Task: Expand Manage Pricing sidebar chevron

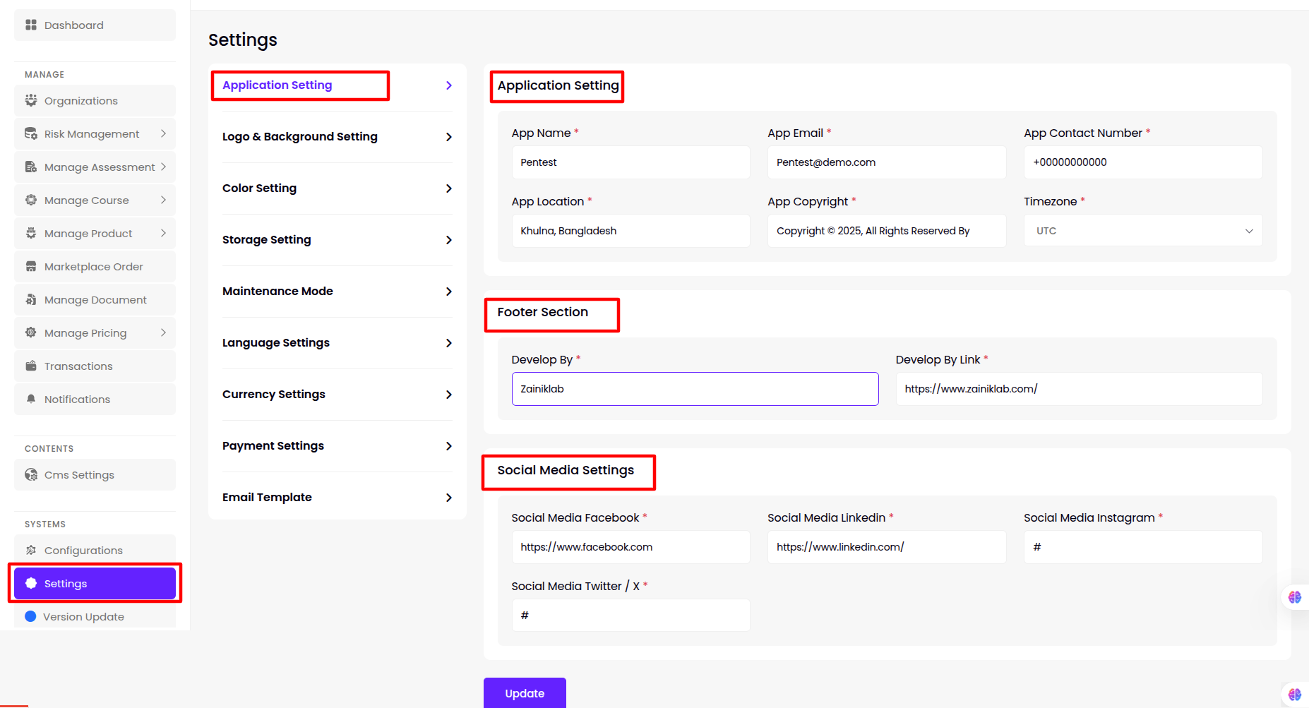Action: [x=163, y=332]
